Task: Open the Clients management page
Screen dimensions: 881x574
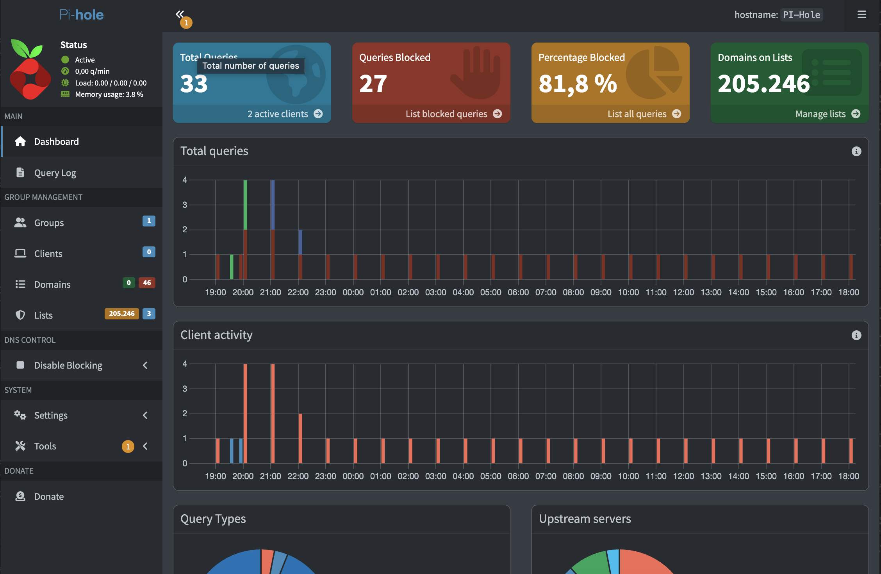Action: pyautogui.click(x=48, y=253)
